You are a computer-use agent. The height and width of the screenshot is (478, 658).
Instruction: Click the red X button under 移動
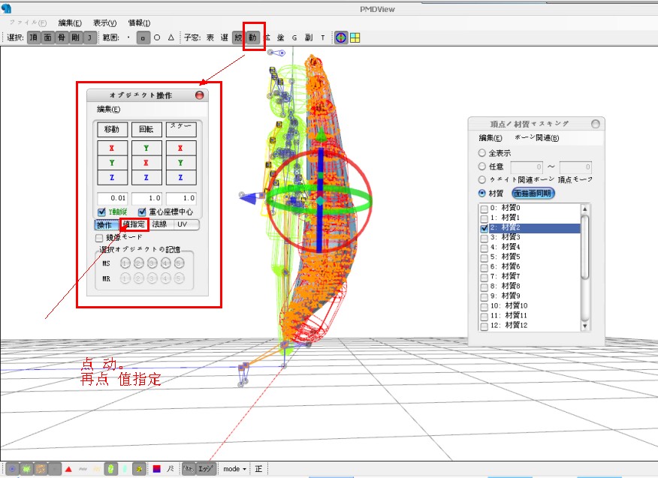(112, 148)
